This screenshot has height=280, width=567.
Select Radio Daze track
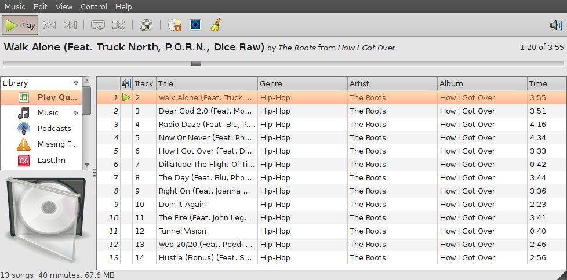[x=331, y=125]
